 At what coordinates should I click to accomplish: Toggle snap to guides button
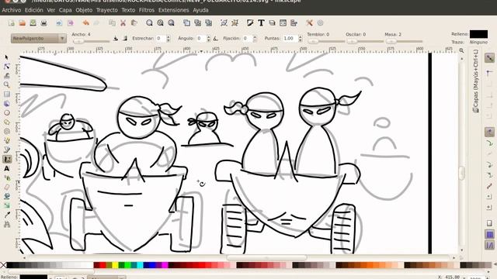pyautogui.click(x=489, y=245)
